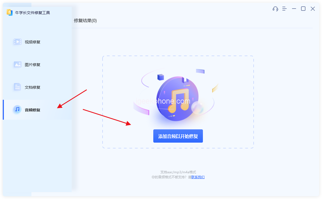322x199 pixels.
Task: Click 添加音频以开始修复 button
Action: point(178,136)
